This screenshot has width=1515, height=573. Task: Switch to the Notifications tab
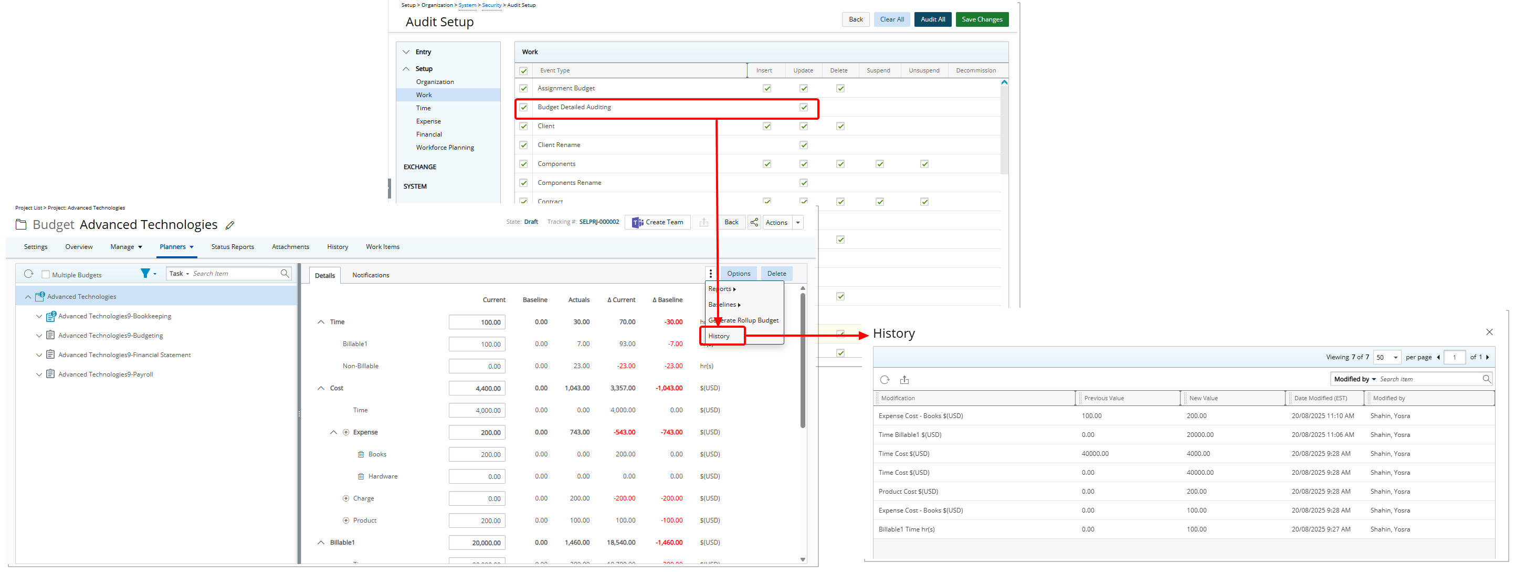click(370, 275)
